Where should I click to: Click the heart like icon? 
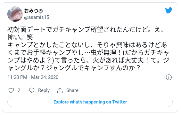coord(11,90)
